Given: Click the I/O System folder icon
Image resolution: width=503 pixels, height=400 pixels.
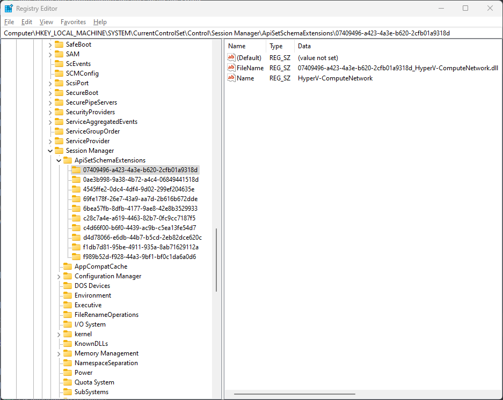Looking at the screenshot, I should coord(68,324).
